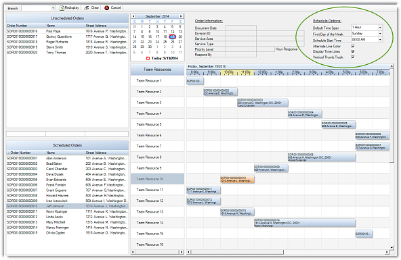Select September 26 in the calendar

[172, 42]
